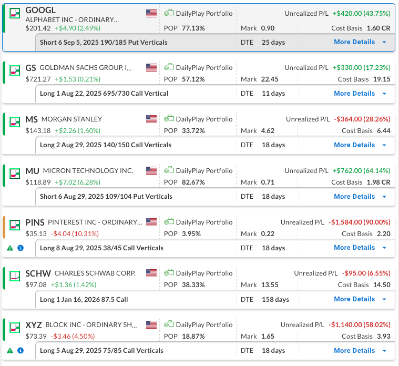This screenshot has height=366, width=399.
Task: Click the US flag in MS row
Action: coord(151,119)
